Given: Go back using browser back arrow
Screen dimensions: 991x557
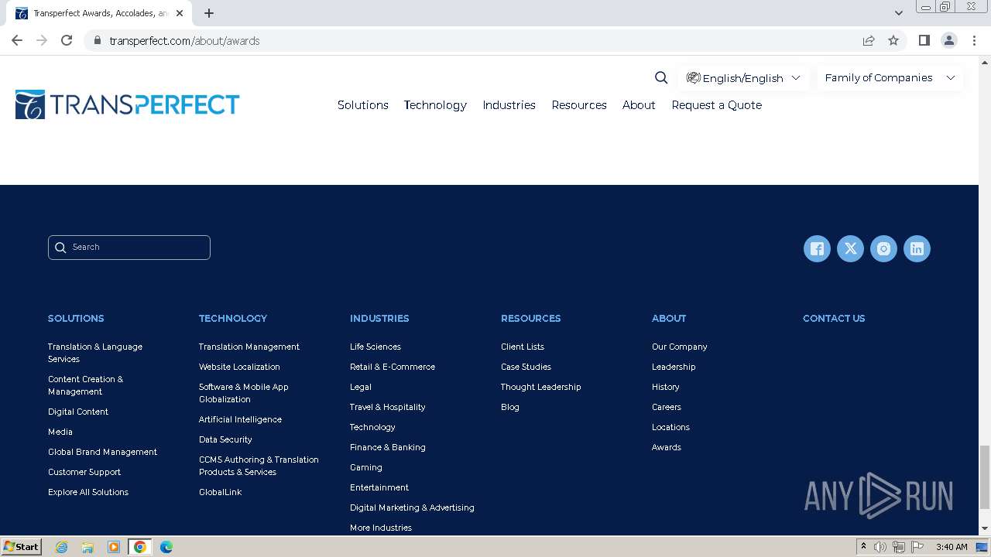Looking at the screenshot, I should tap(17, 40).
